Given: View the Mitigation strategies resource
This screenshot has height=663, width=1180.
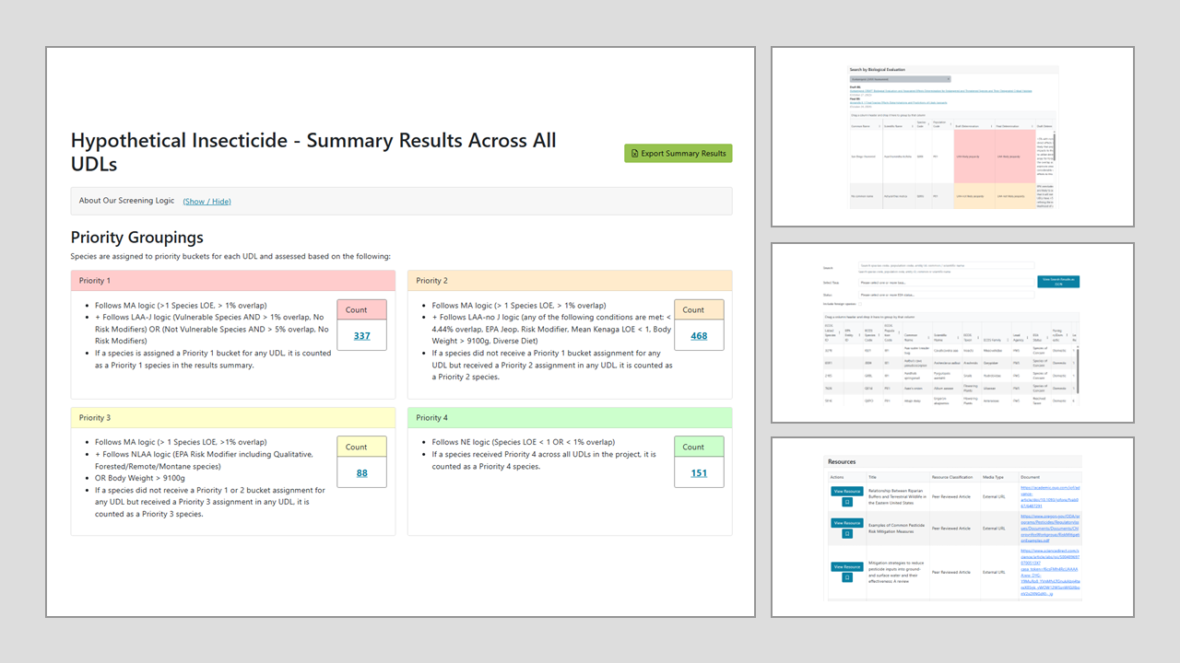Looking at the screenshot, I should point(846,567).
